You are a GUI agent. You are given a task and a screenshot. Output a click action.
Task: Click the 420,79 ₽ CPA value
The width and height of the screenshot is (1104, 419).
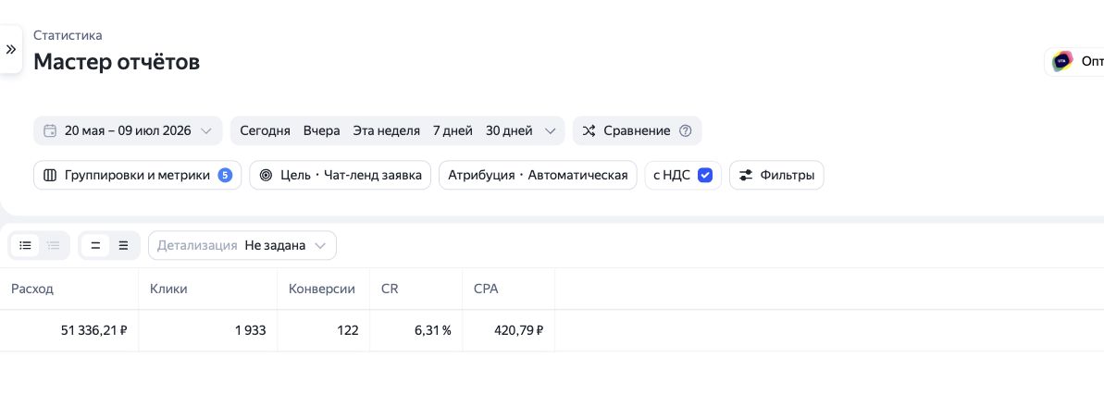pos(519,330)
